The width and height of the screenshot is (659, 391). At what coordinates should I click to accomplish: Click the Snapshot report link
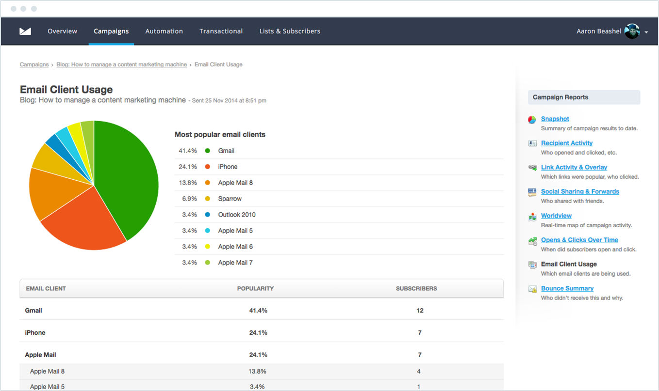coord(555,119)
